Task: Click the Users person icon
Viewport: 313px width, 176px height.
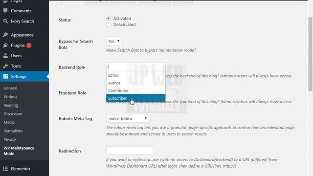Action: [5, 56]
